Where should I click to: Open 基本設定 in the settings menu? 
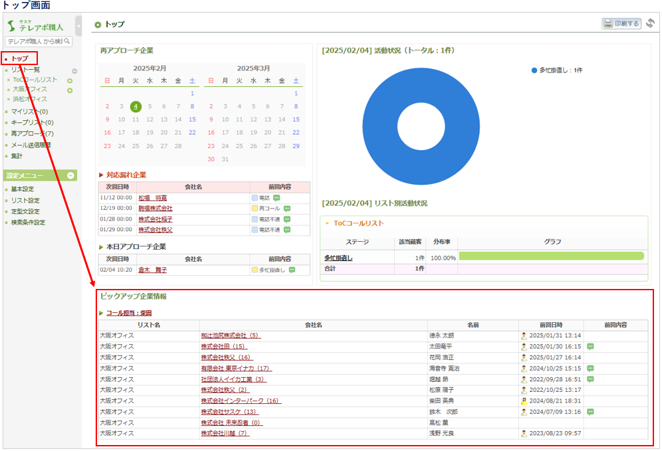[23, 189]
